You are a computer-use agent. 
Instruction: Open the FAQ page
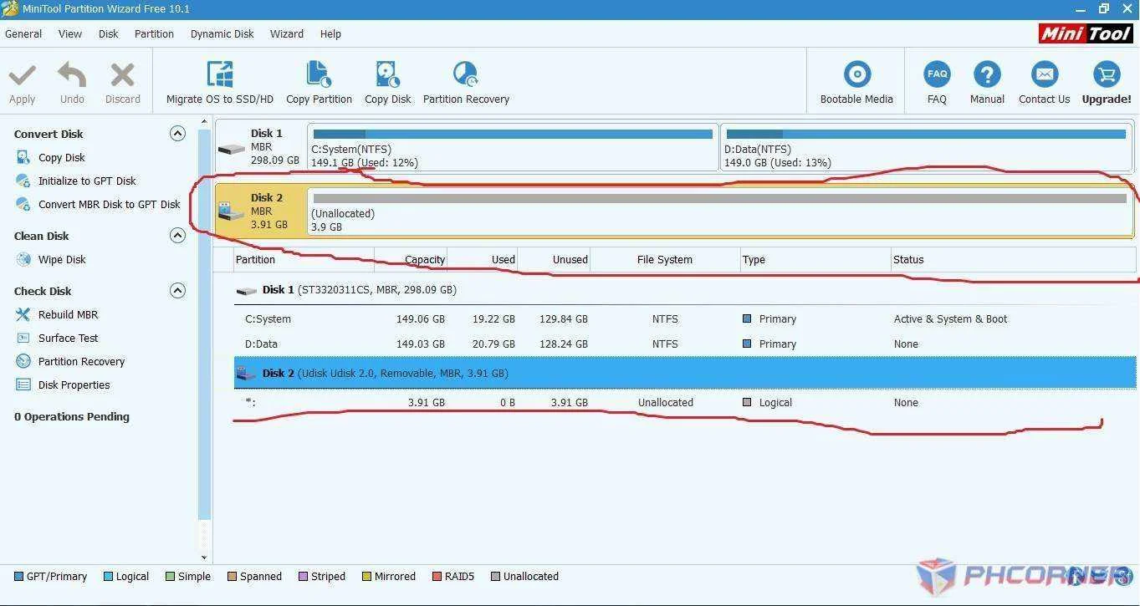tap(937, 83)
